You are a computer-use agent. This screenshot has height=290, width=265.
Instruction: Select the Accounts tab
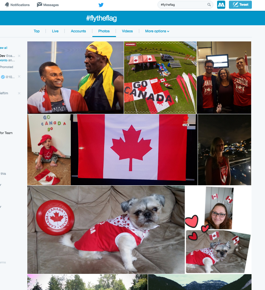pos(78,31)
